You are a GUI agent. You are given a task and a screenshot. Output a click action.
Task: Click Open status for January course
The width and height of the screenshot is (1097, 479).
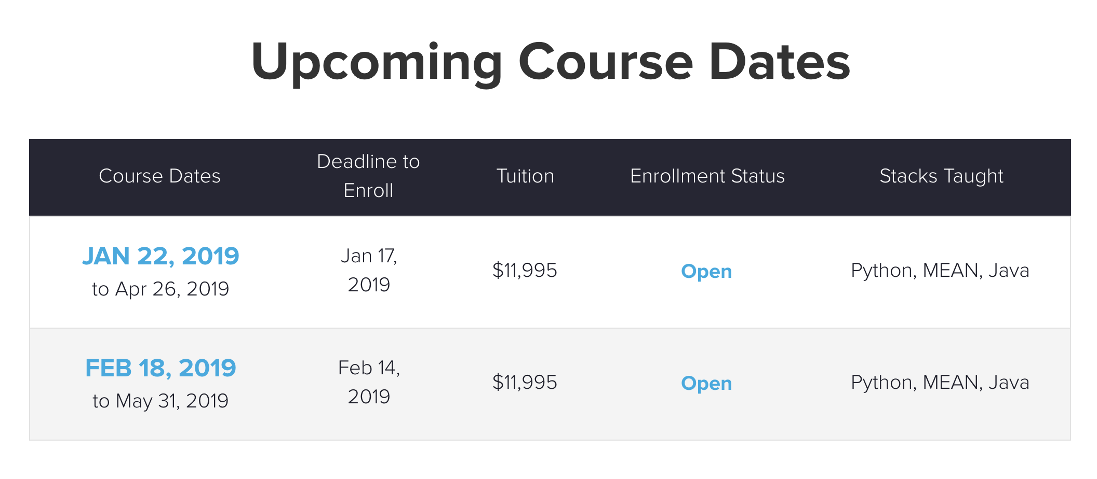pyautogui.click(x=706, y=272)
